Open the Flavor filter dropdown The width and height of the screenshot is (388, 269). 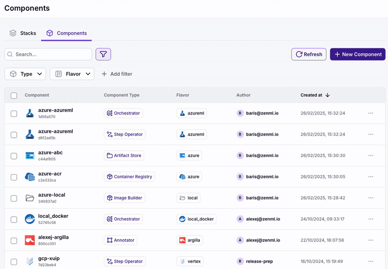tap(72, 74)
